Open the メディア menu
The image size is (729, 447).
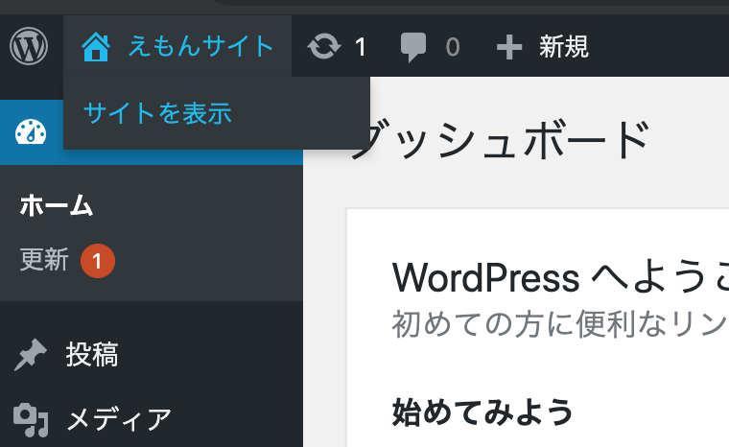119,419
